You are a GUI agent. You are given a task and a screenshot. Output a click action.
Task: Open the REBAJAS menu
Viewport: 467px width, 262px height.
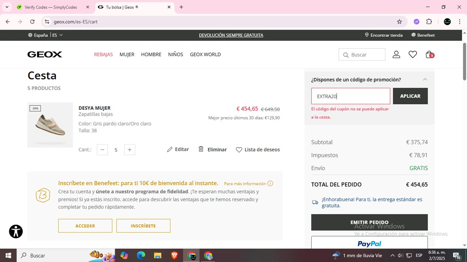(x=103, y=54)
